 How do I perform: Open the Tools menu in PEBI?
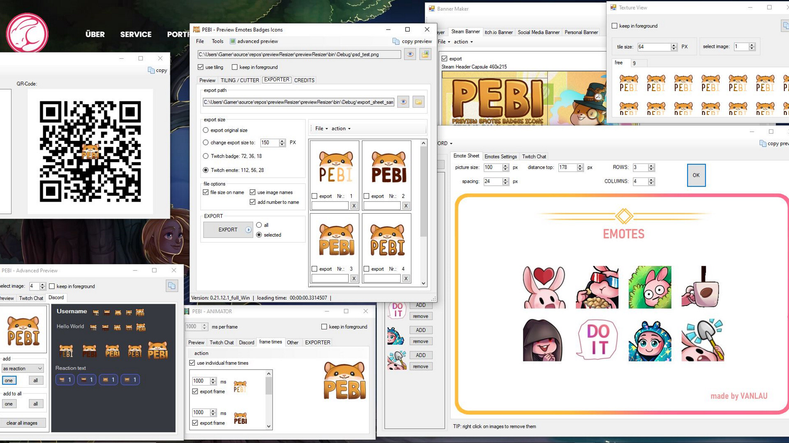pyautogui.click(x=217, y=41)
